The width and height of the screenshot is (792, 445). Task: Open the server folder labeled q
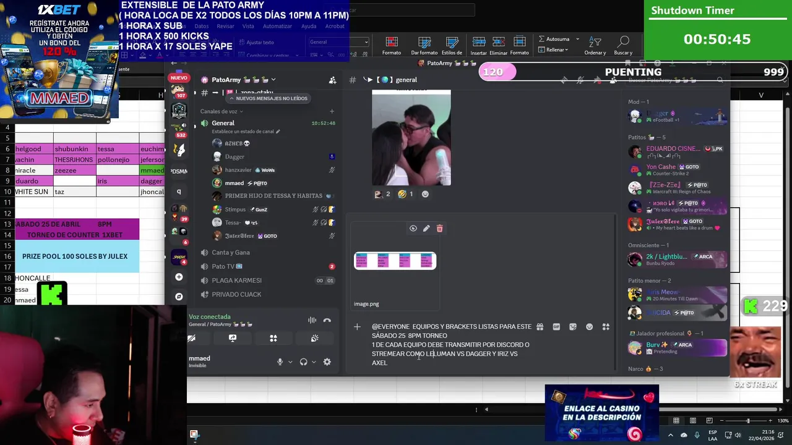coord(179,192)
